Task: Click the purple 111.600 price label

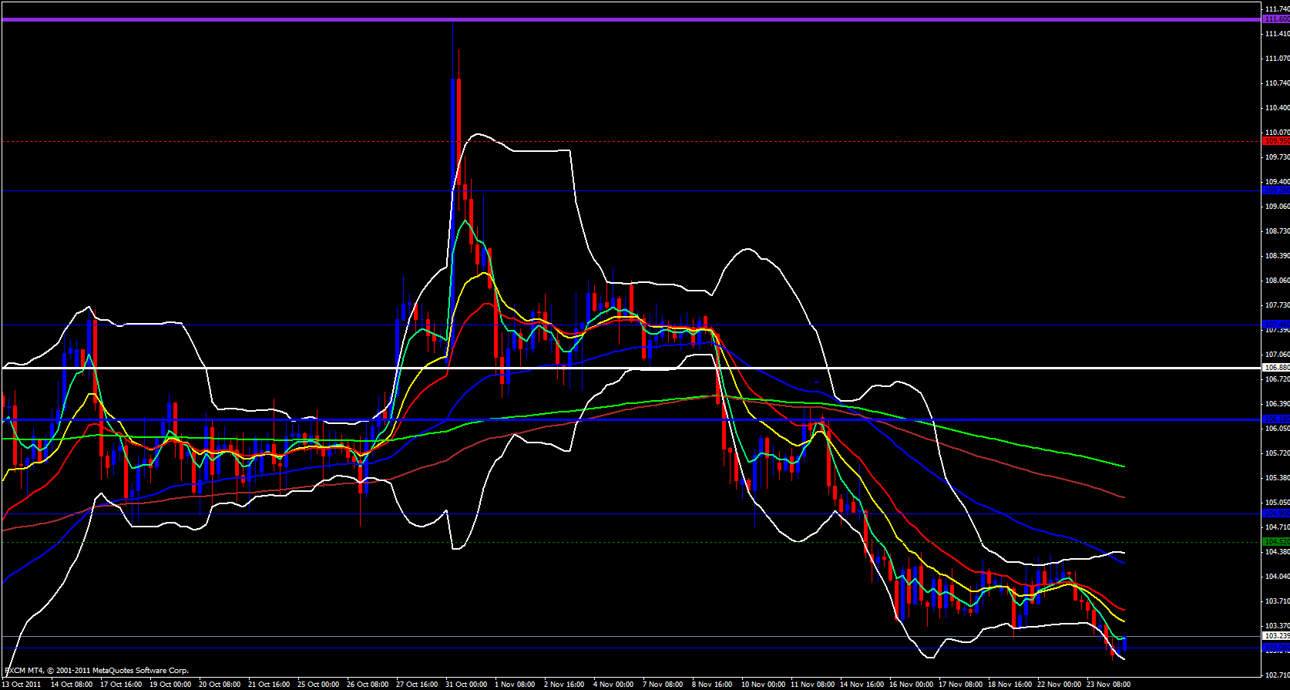Action: (1275, 19)
